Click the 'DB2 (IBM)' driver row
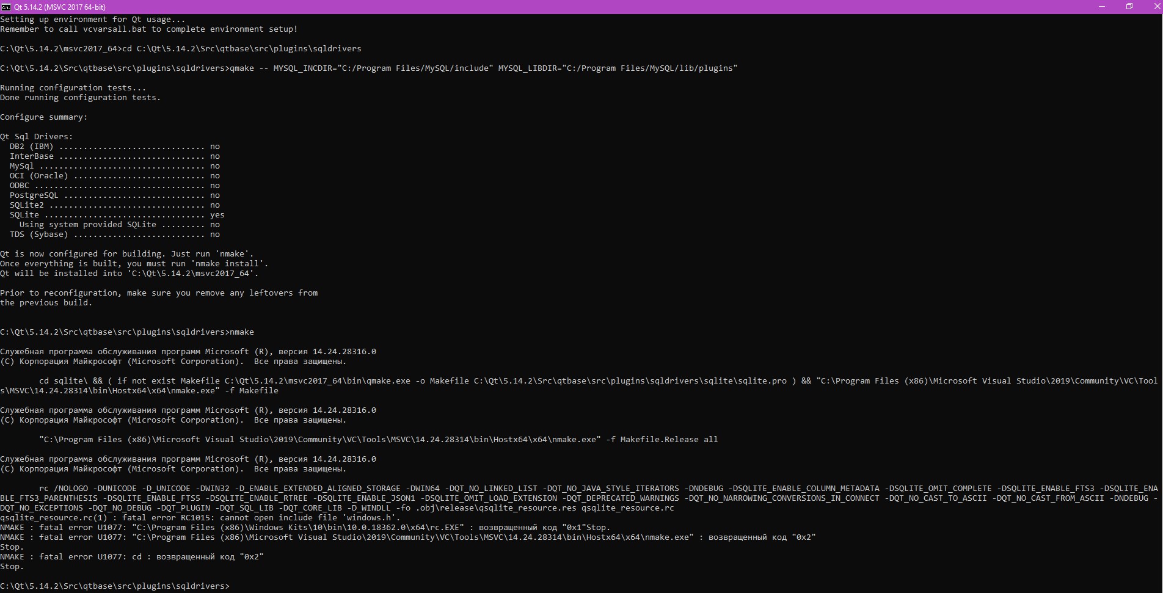Screen dimensions: 1163x593 click(x=115, y=147)
